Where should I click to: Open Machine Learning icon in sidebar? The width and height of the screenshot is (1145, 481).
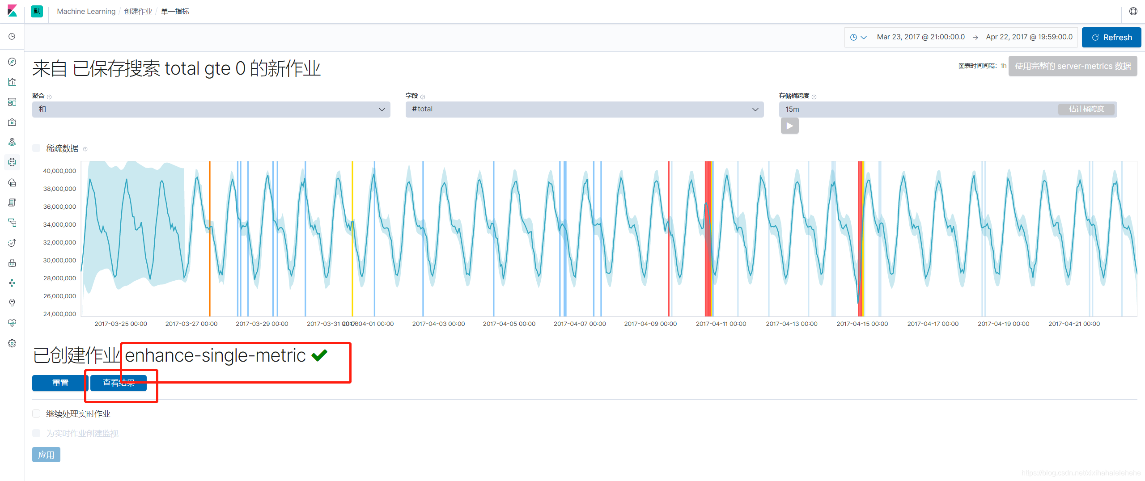[x=12, y=162]
